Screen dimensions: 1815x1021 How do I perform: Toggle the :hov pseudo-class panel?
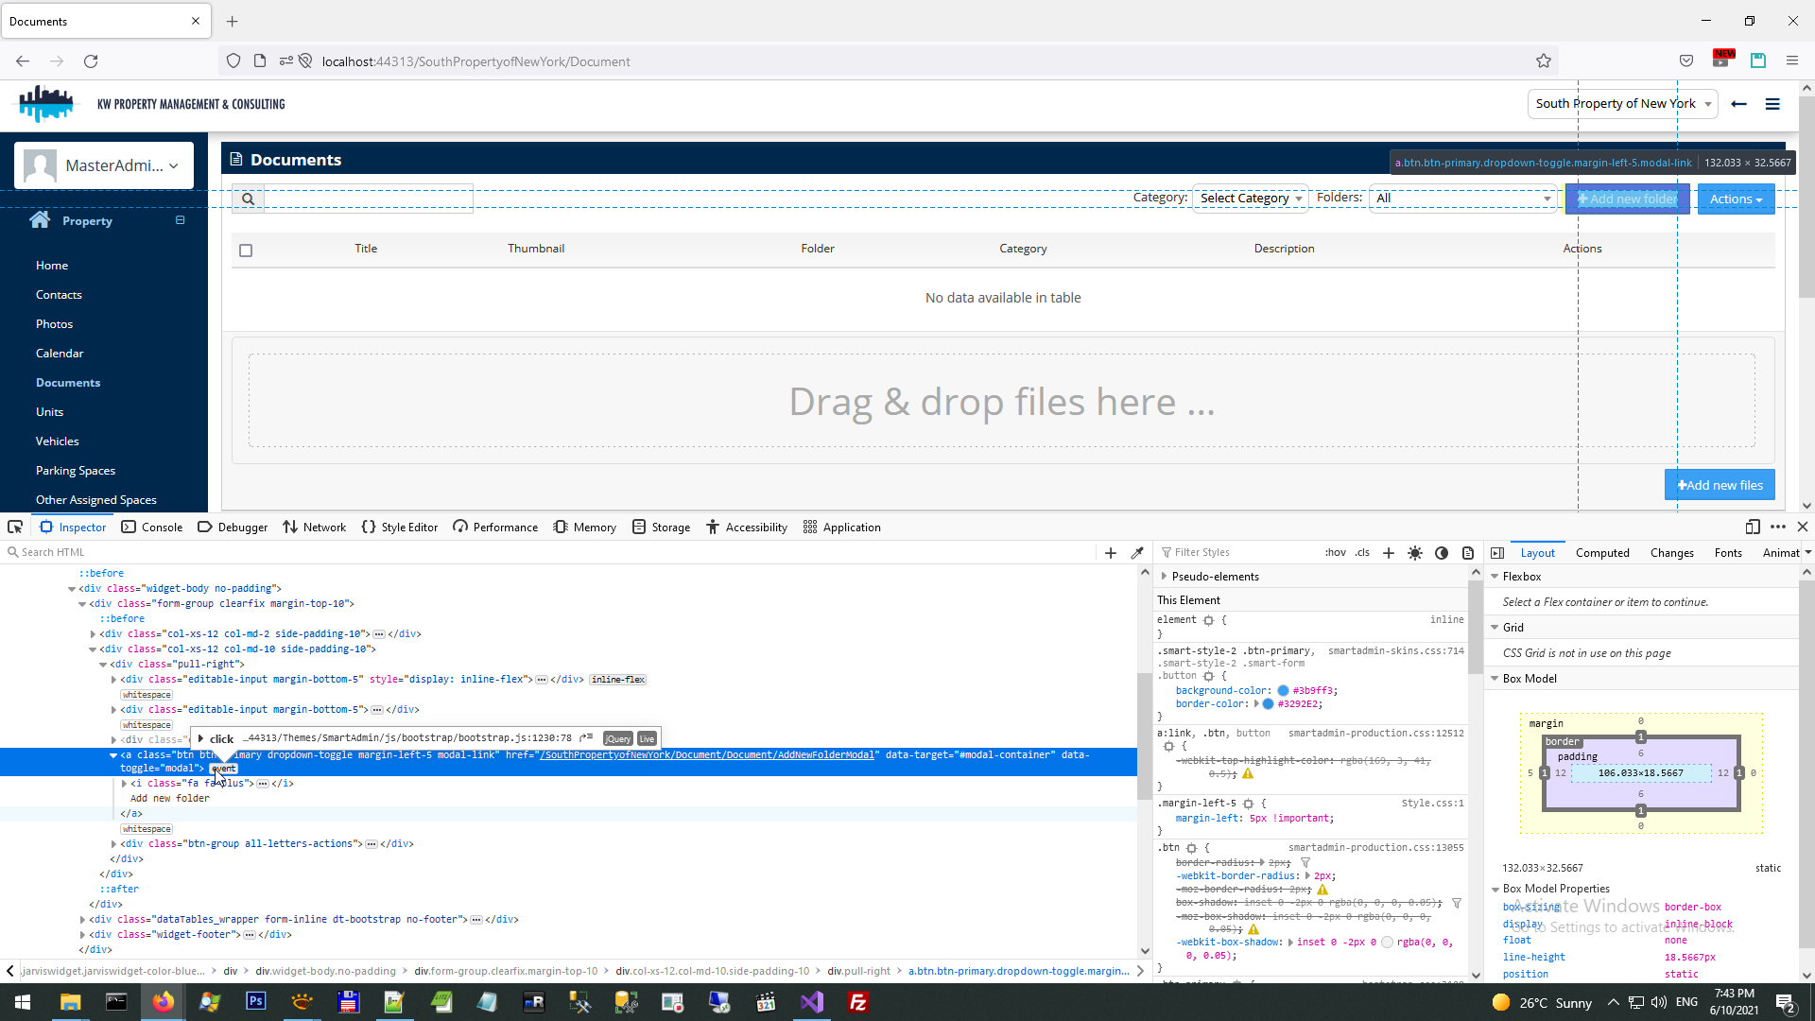1335,553
